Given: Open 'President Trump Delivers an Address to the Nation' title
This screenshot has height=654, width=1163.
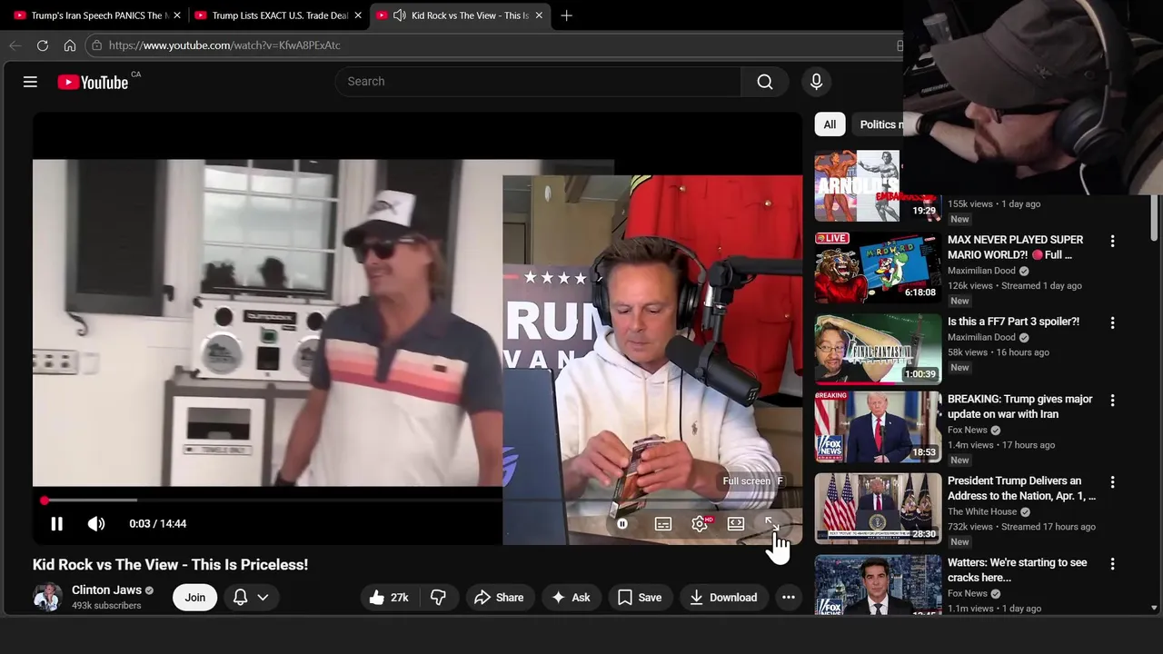Looking at the screenshot, I should [x=1021, y=488].
